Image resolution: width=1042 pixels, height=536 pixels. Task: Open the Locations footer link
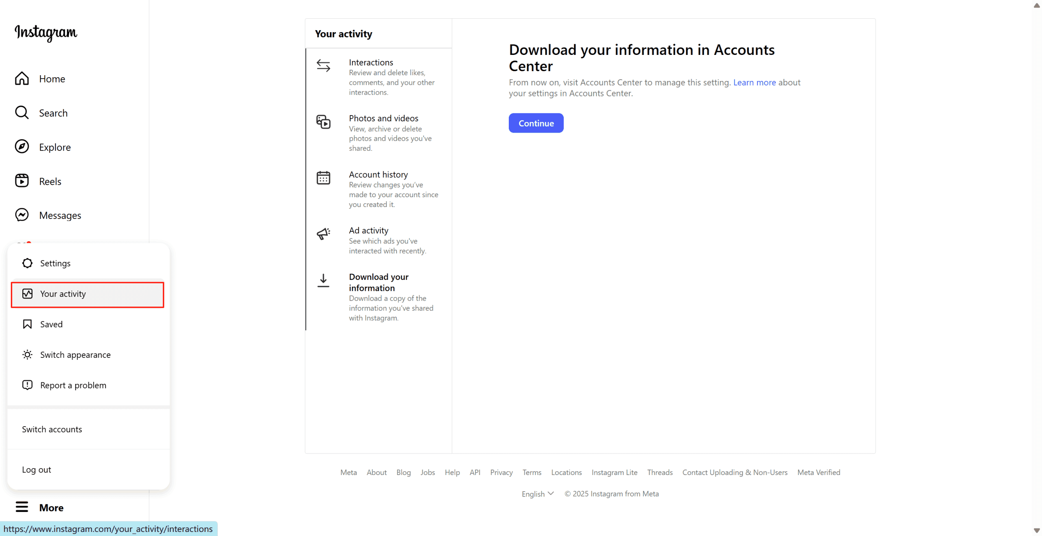[567, 472]
